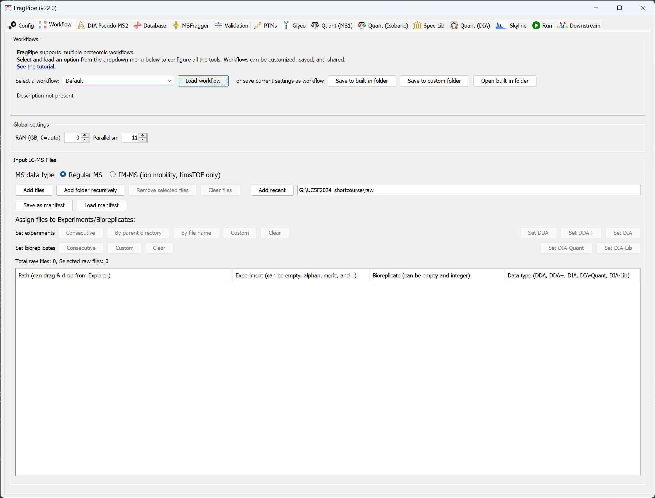Click the Database tab icon
The width and height of the screenshot is (655, 498).
click(137, 26)
